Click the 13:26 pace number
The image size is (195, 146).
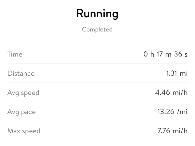tap(165, 112)
